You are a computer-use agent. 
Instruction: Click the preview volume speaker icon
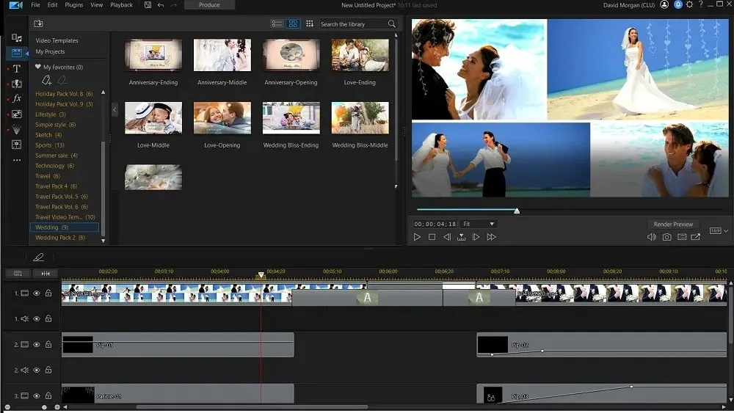pos(651,237)
